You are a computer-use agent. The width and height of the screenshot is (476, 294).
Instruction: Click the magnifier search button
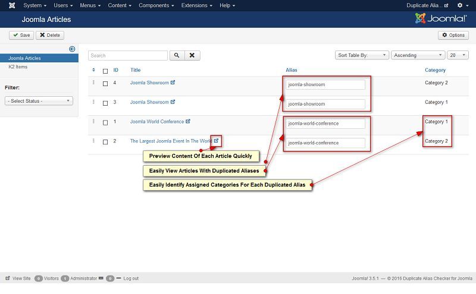pos(177,55)
